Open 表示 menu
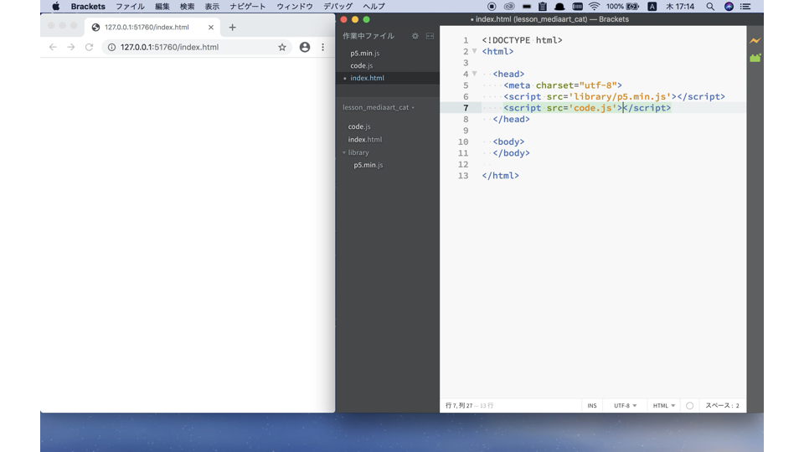The height and width of the screenshot is (452, 804). coord(212,7)
